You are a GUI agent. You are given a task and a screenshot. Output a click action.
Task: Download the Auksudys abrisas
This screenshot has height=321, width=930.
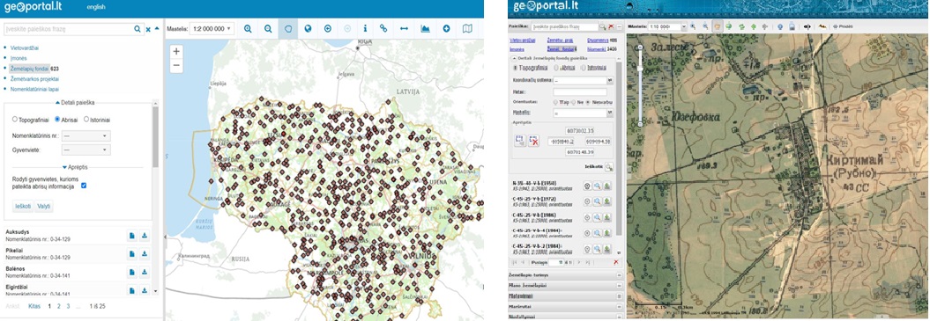tap(144, 237)
